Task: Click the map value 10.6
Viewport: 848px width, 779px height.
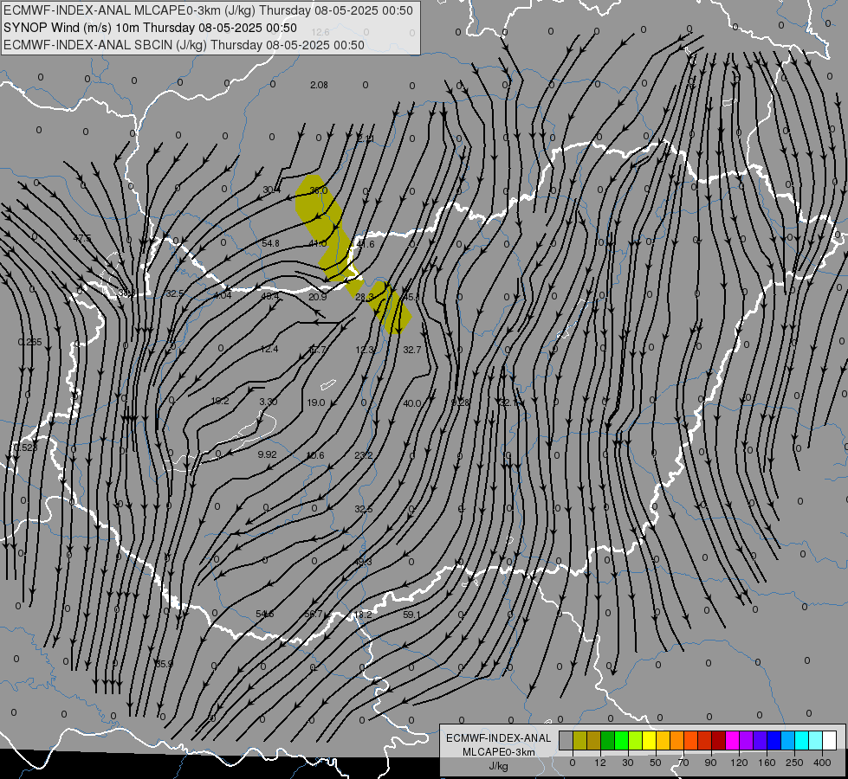Action: (x=315, y=456)
